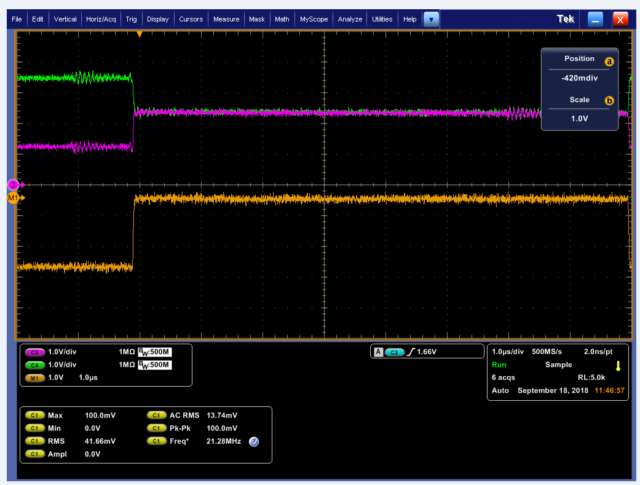This screenshot has width=640, height=485.
Task: Open the Edit menu
Action: [38, 19]
